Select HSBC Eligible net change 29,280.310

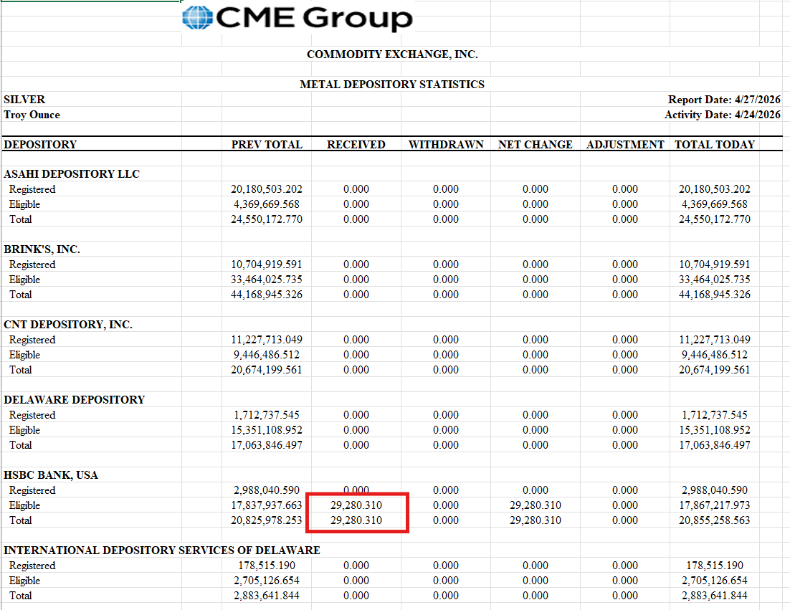[535, 505]
